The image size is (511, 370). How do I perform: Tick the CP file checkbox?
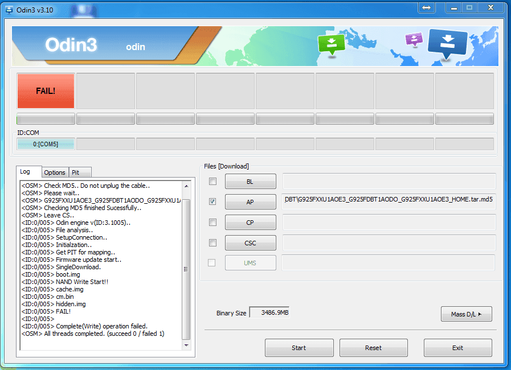[x=213, y=222]
